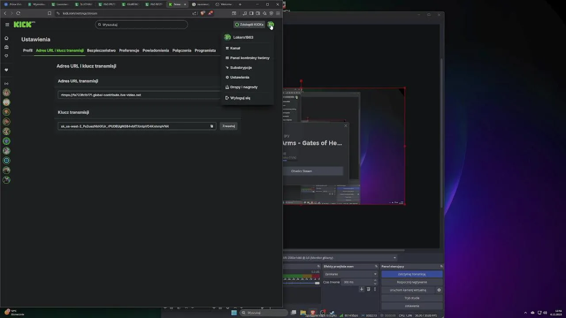The height and width of the screenshot is (318, 566).
Task: Open the Kick hamburger sidebar menu
Action: point(7,25)
